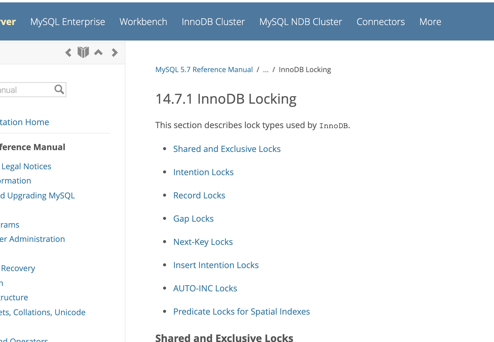Open Server Administration sidebar entry

pos(32,239)
